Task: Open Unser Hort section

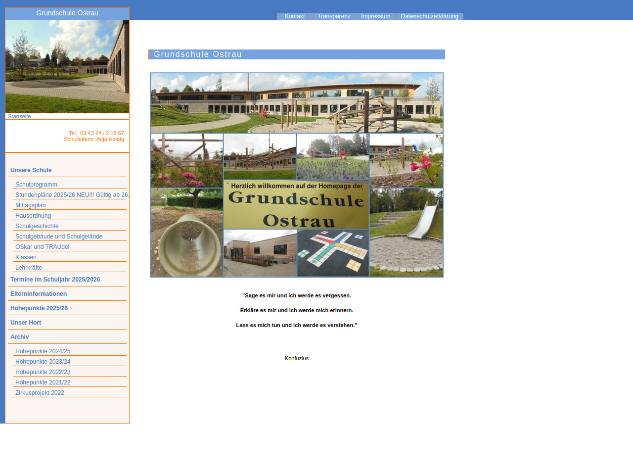Action: coord(26,323)
